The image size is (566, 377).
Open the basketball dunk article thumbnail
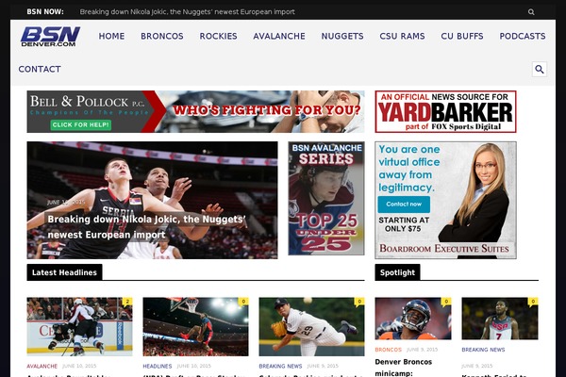point(195,326)
